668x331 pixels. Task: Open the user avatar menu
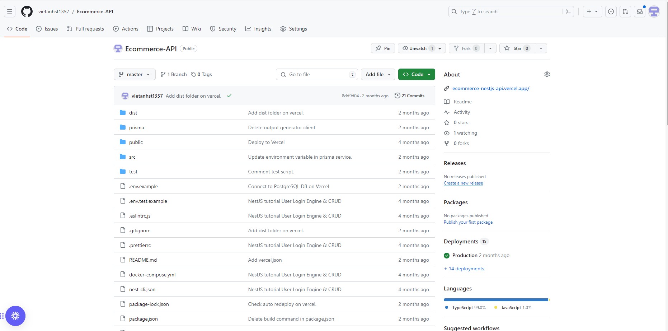[x=654, y=11]
